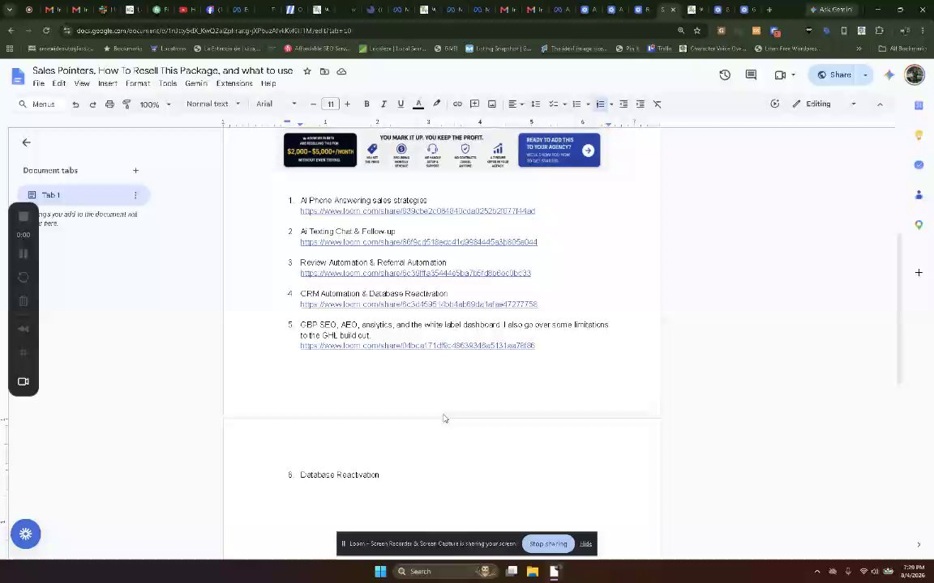Click the Insert link icon
Image resolution: width=934 pixels, height=583 pixels.
pos(457,104)
